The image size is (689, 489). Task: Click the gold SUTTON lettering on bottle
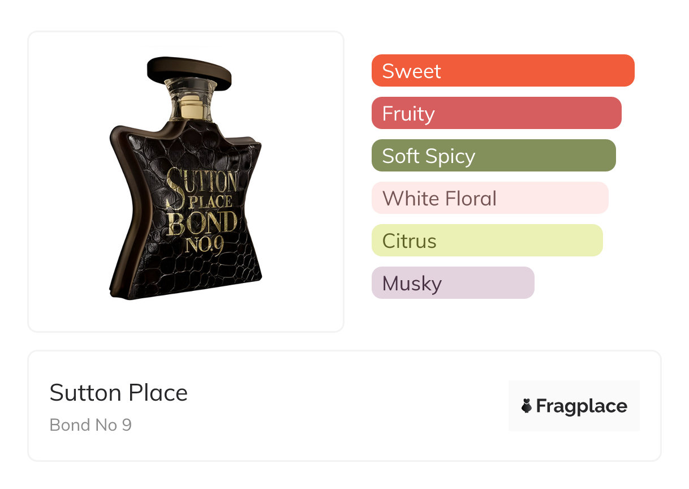click(202, 182)
